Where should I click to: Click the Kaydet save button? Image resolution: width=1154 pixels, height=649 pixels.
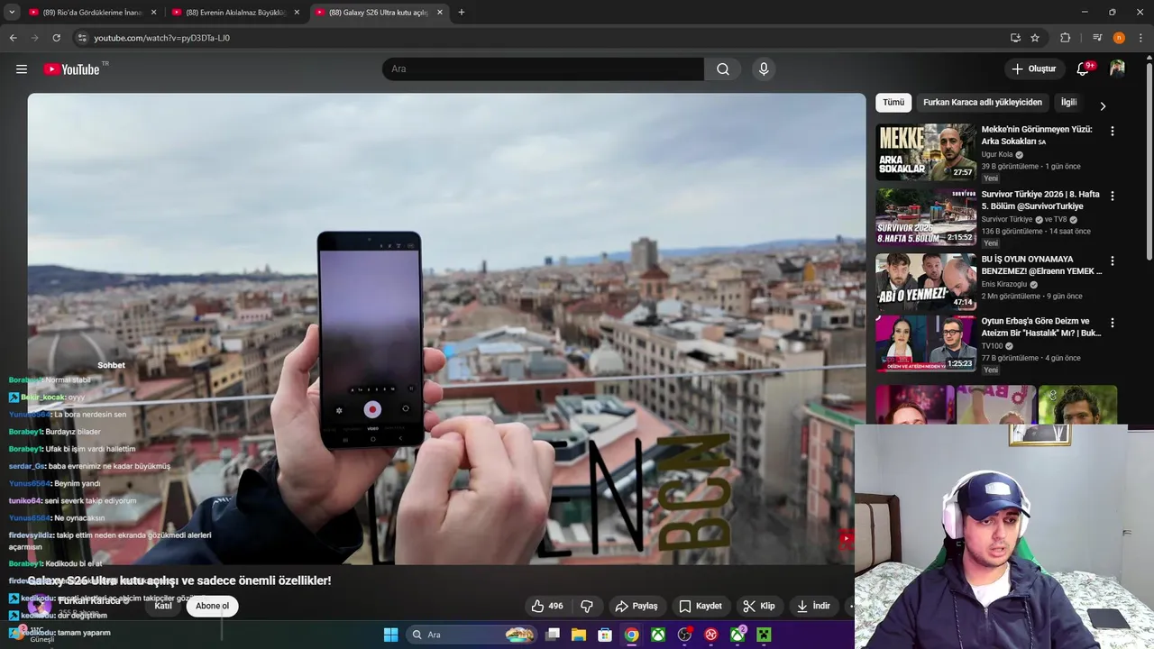(701, 606)
